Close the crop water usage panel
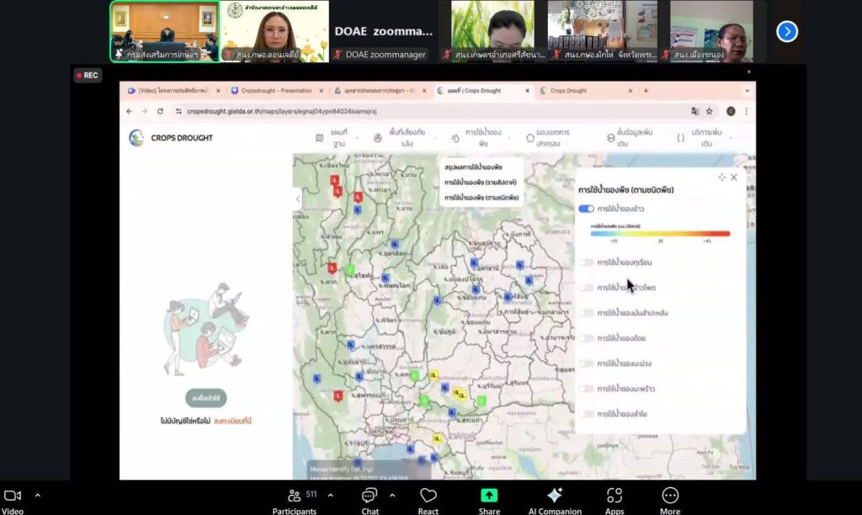The image size is (862, 515). pos(734,178)
